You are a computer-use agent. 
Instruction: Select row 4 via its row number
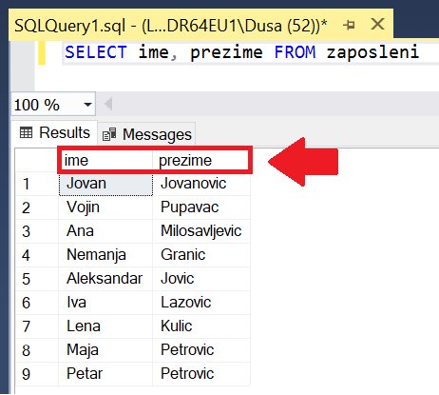(37, 255)
